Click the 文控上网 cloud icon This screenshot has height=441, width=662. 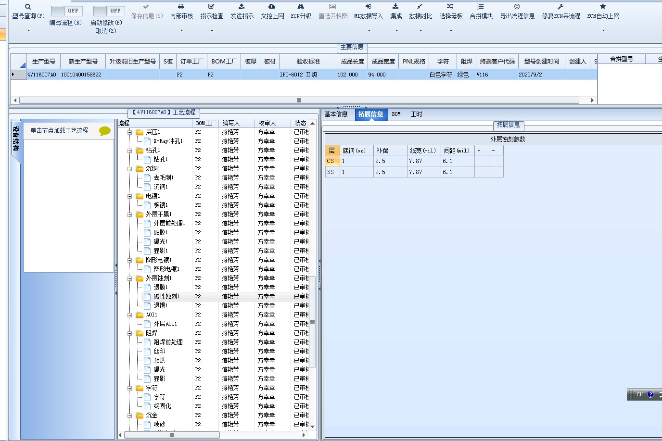(272, 7)
